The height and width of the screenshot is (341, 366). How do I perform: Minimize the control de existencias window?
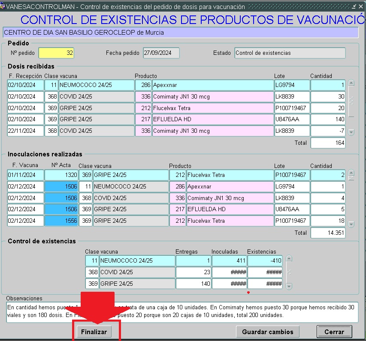[354, 7]
